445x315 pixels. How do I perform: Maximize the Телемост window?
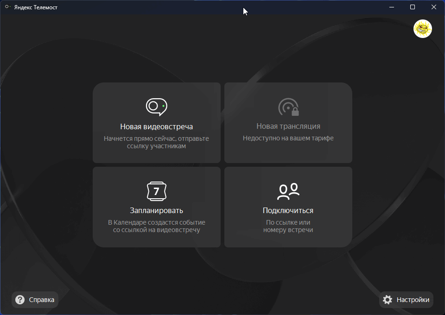[412, 7]
